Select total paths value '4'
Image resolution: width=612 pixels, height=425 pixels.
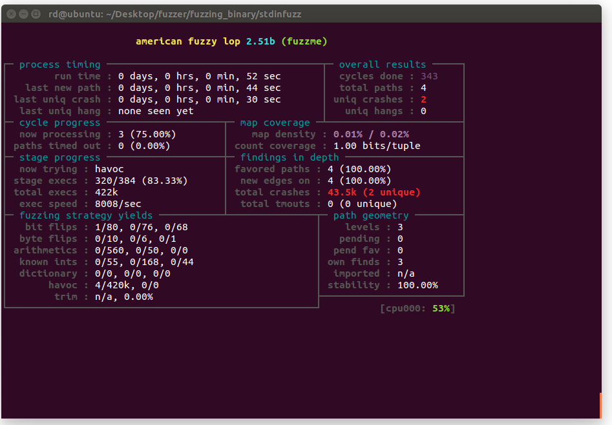(x=423, y=88)
